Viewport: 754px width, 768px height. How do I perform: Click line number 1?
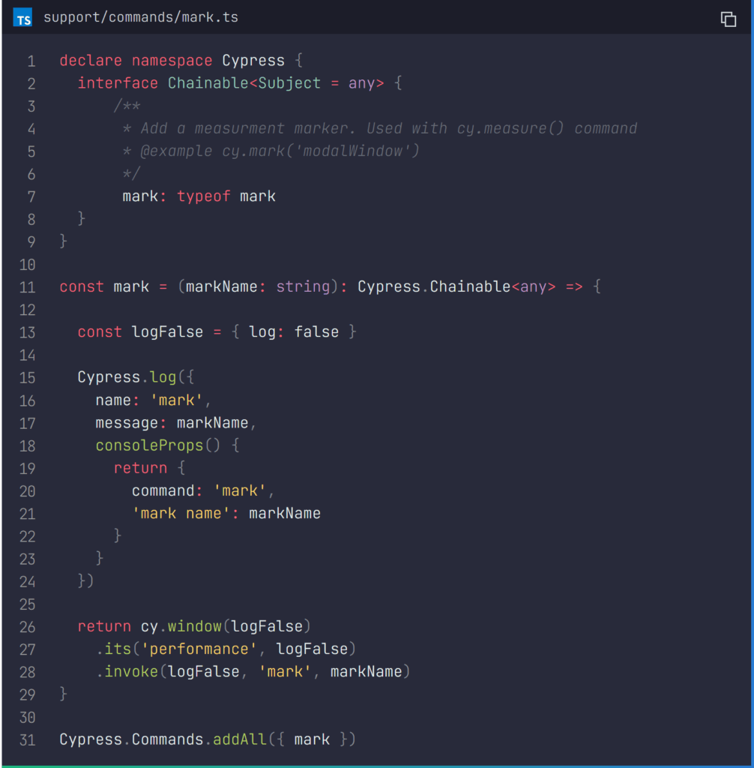[31, 61]
